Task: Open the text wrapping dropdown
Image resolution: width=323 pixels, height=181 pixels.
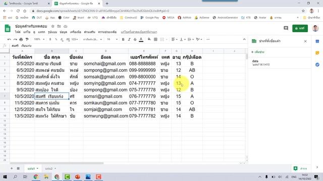Action: [x=191, y=39]
